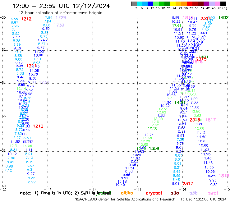Click the latitude axis label -36
Screen dimensions: 230x202
point(3,116)
